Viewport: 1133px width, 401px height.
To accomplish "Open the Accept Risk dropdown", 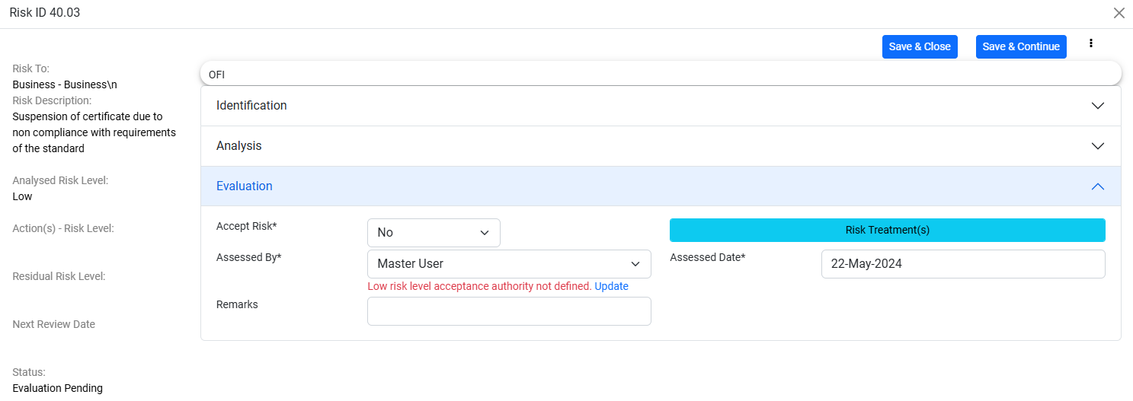I will (x=433, y=233).
